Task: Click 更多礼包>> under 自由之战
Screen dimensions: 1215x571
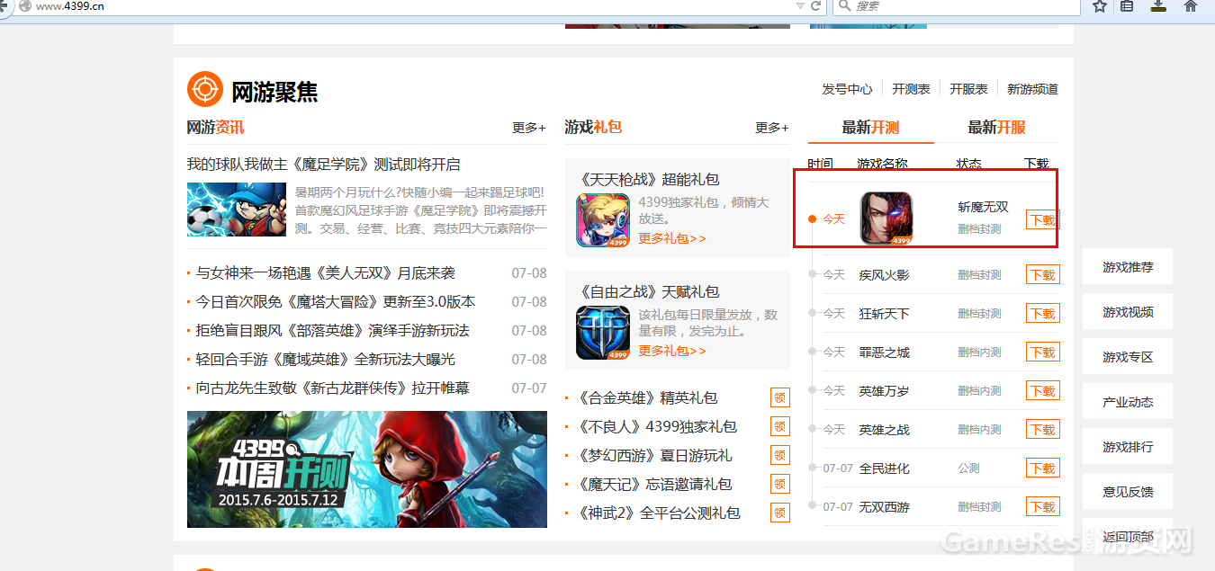Action: (x=672, y=351)
